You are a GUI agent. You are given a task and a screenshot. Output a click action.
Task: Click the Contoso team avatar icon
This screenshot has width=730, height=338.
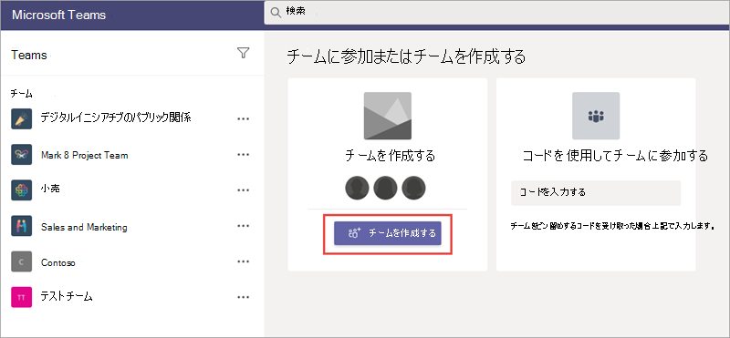coord(21,261)
